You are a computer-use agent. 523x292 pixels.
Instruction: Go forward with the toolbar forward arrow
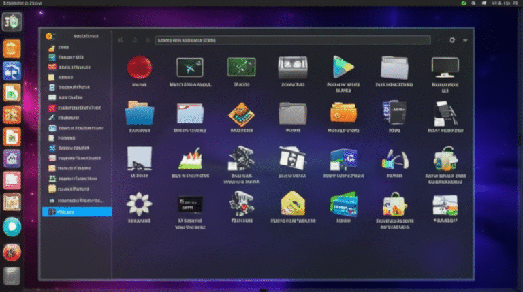pos(135,40)
